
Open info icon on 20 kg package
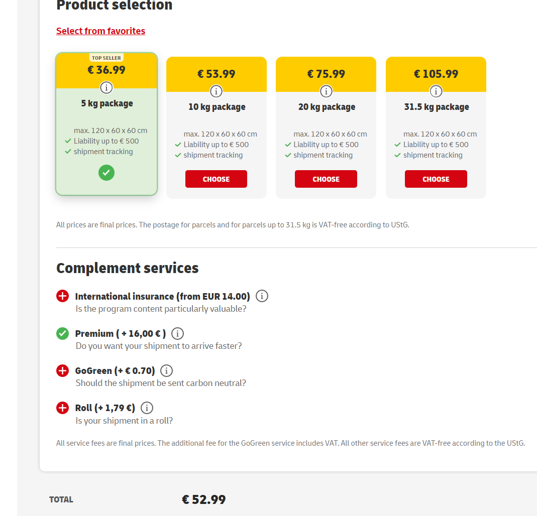pyautogui.click(x=326, y=91)
